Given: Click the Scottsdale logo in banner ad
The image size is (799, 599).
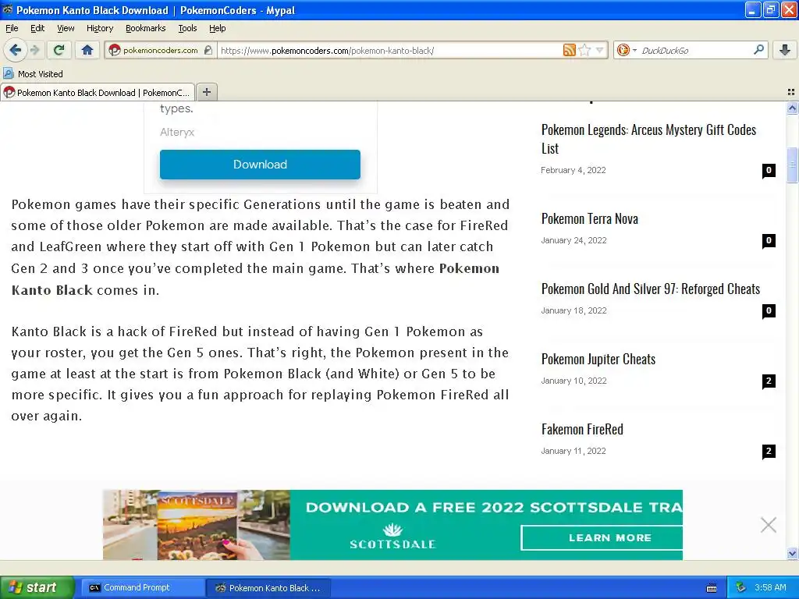Looking at the screenshot, I should 392,537.
